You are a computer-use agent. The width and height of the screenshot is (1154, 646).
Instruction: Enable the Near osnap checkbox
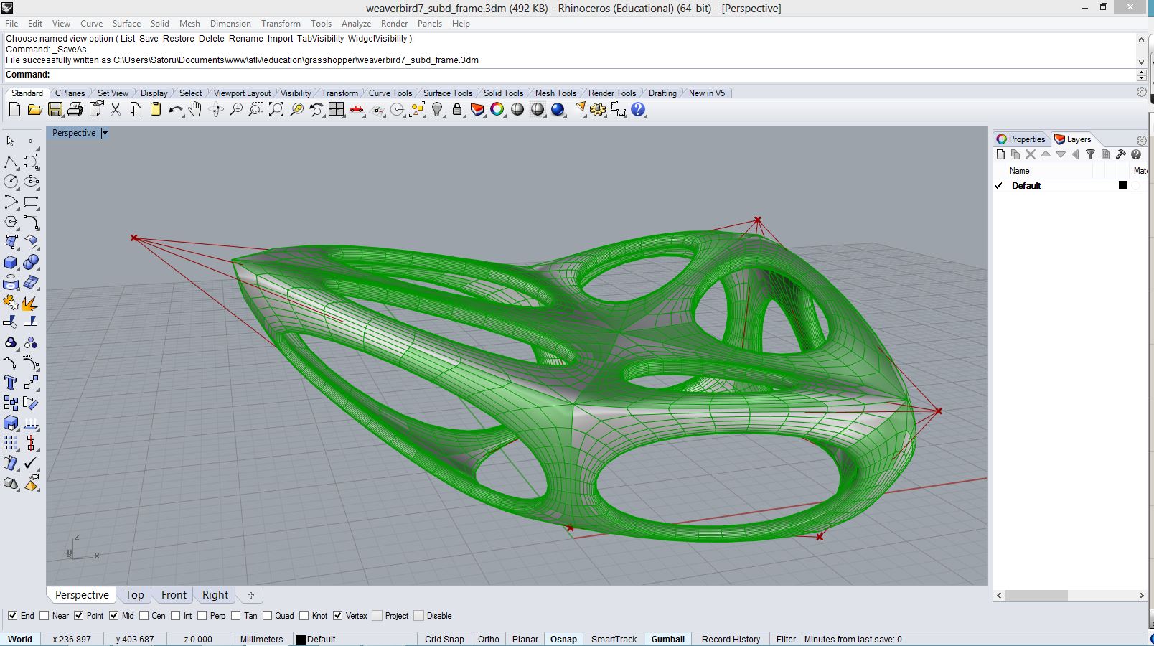point(44,616)
